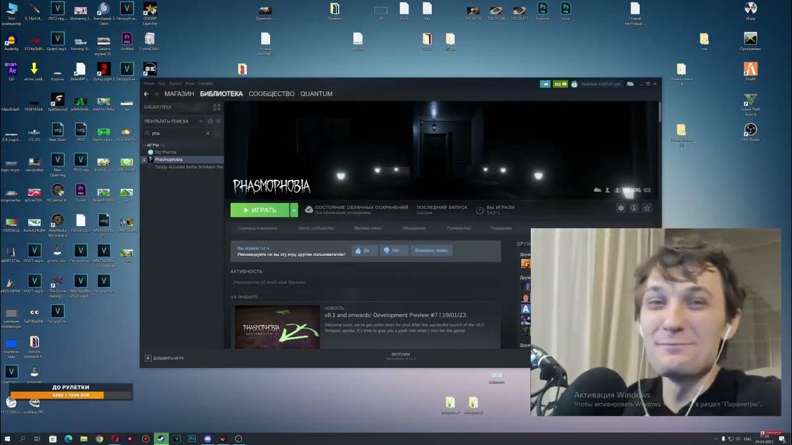The image size is (792, 445).
Task: Open the Центр сообщества community hub link
Action: click(316, 228)
